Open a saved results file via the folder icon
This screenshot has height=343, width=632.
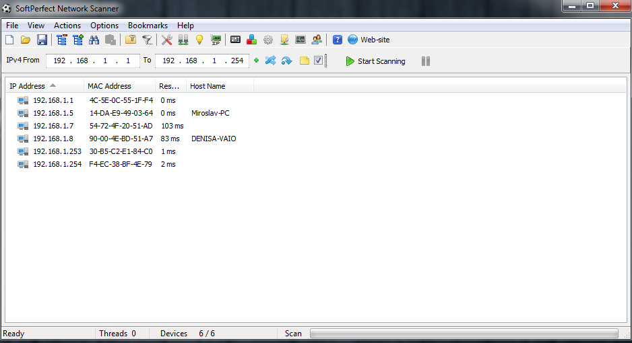(26, 40)
